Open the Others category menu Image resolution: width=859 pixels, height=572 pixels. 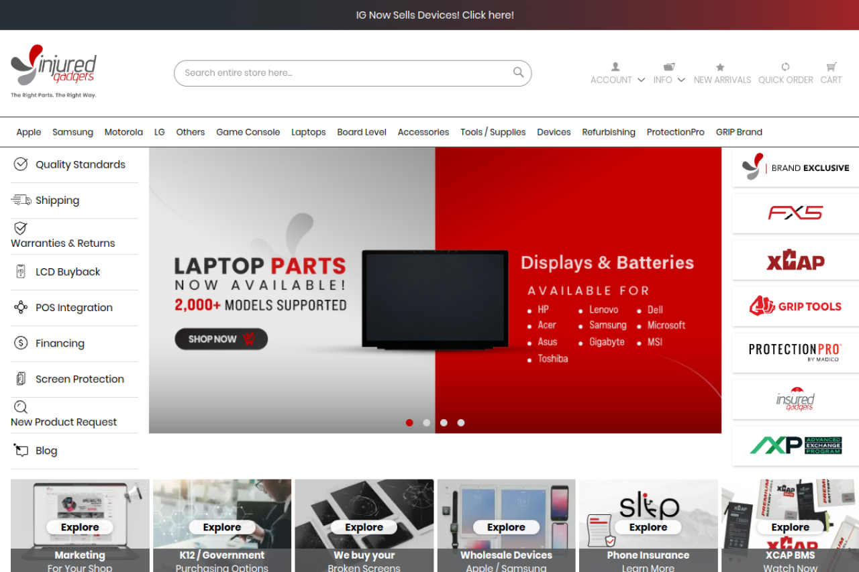[x=191, y=132]
